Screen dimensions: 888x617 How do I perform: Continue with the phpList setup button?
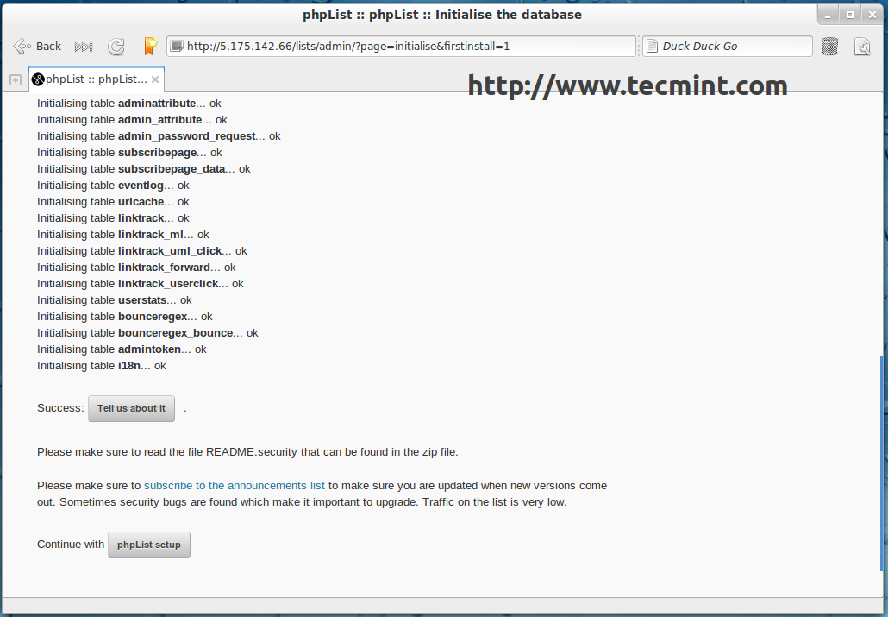pyautogui.click(x=149, y=545)
